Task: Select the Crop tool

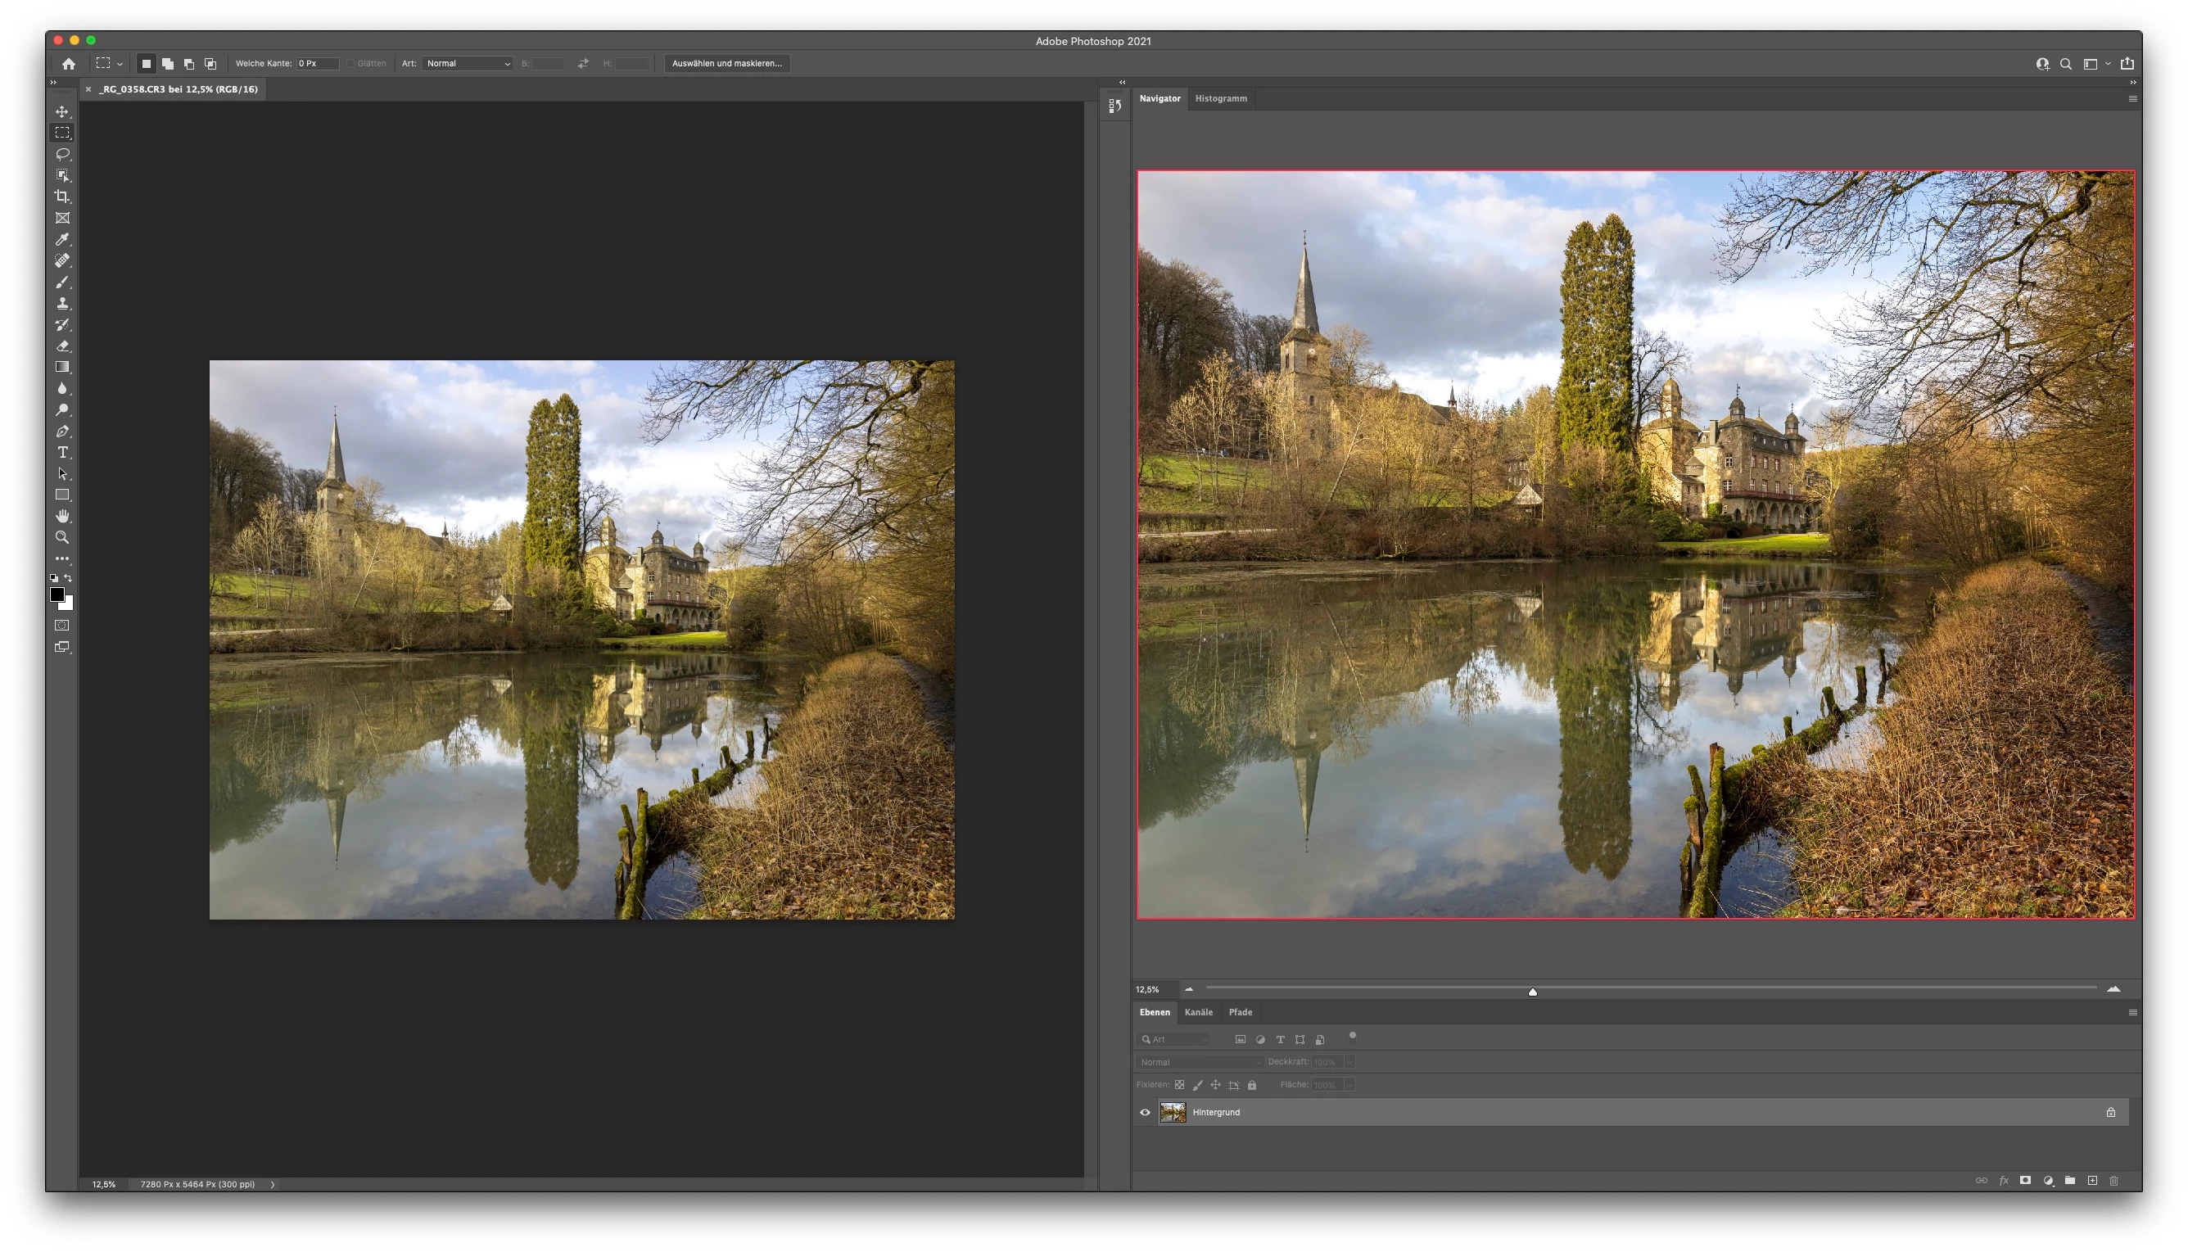Action: pyautogui.click(x=62, y=197)
